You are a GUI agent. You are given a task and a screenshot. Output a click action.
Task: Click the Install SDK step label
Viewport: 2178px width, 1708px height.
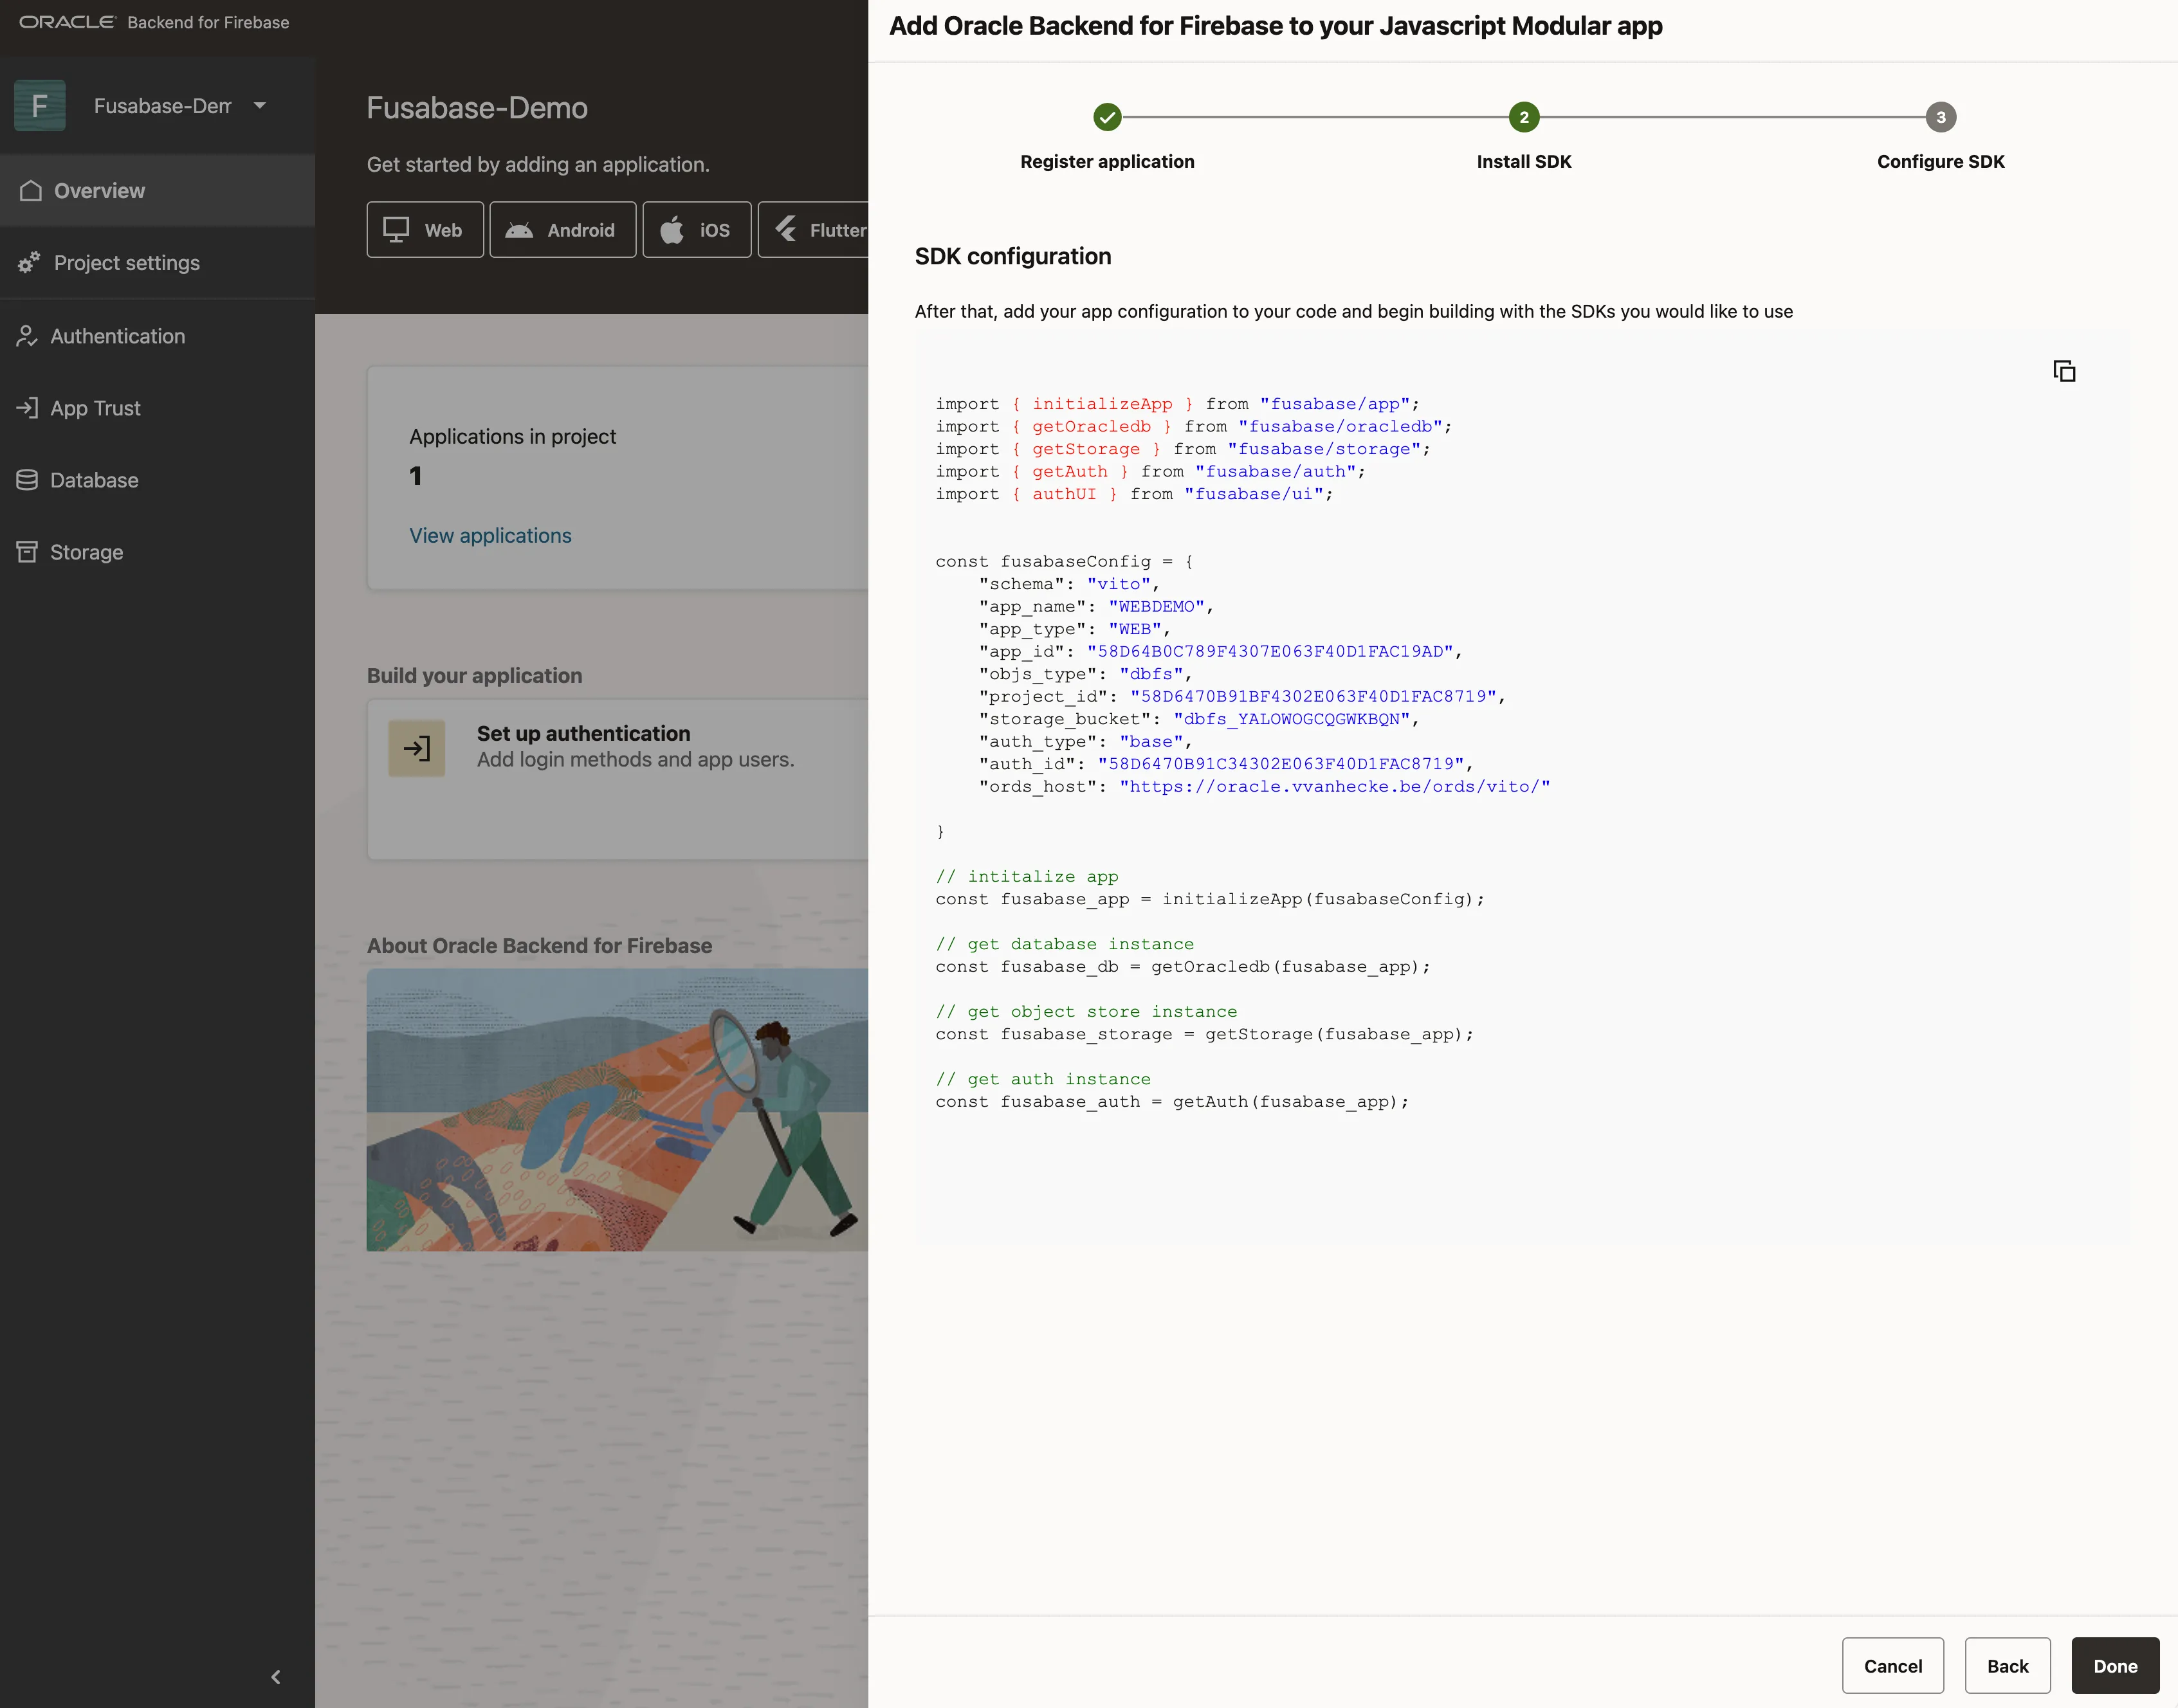tap(1524, 161)
